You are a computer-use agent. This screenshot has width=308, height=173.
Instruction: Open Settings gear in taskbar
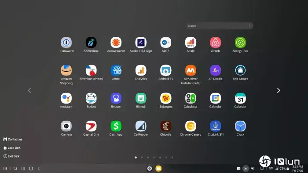click(x=150, y=169)
